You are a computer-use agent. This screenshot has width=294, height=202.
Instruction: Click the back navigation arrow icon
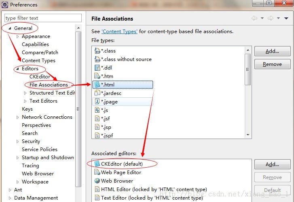(x=254, y=19)
